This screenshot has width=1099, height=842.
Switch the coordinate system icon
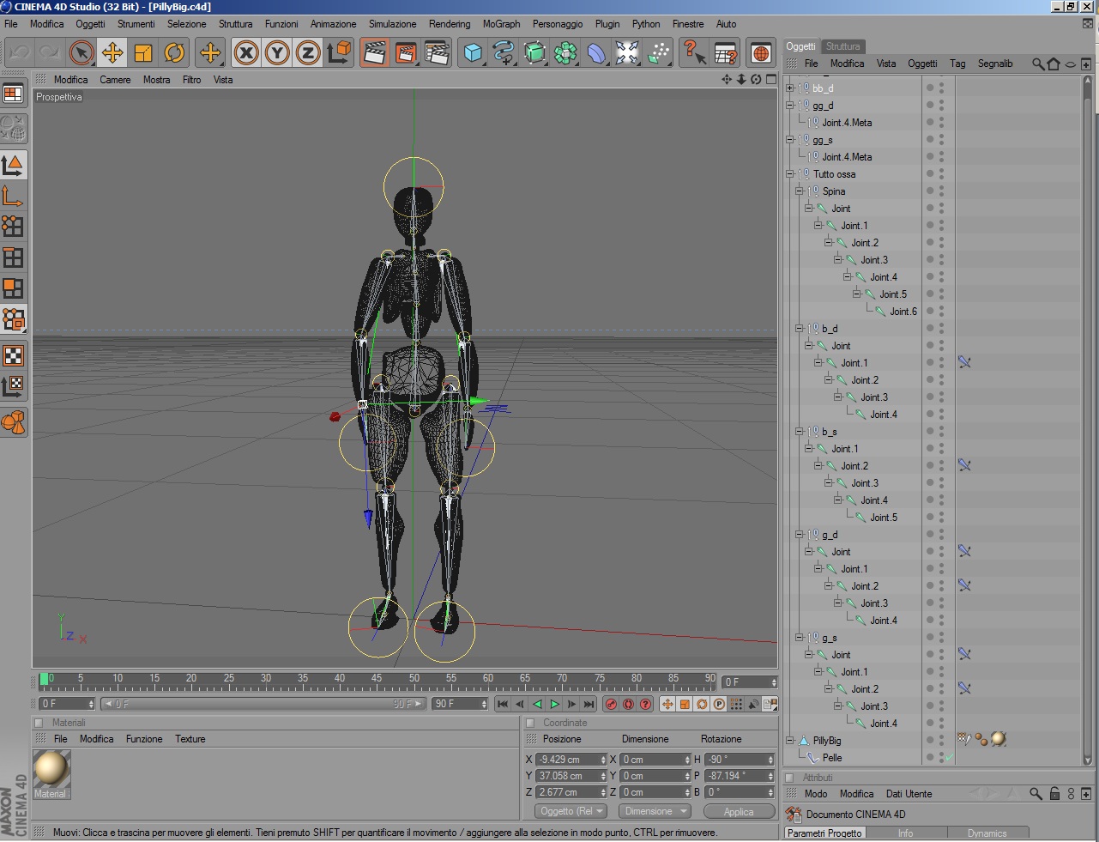pos(340,53)
